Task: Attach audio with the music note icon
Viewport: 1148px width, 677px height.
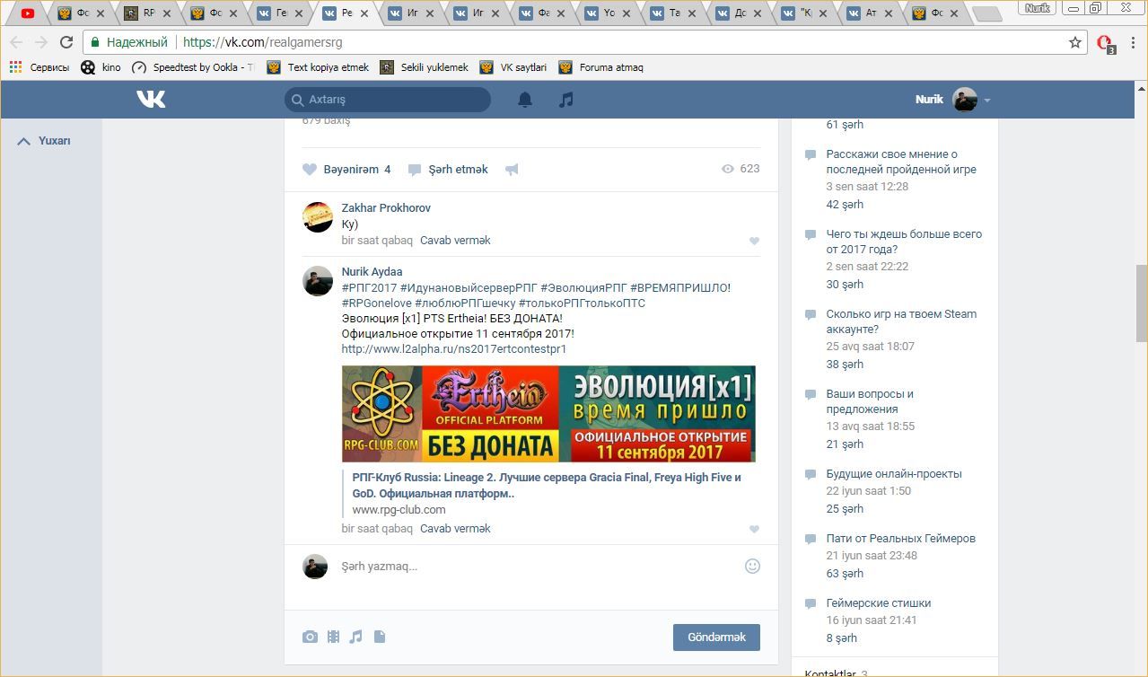Action: pyautogui.click(x=355, y=637)
